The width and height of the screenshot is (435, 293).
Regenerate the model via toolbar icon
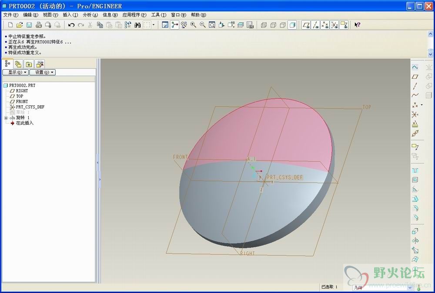[x=128, y=25]
